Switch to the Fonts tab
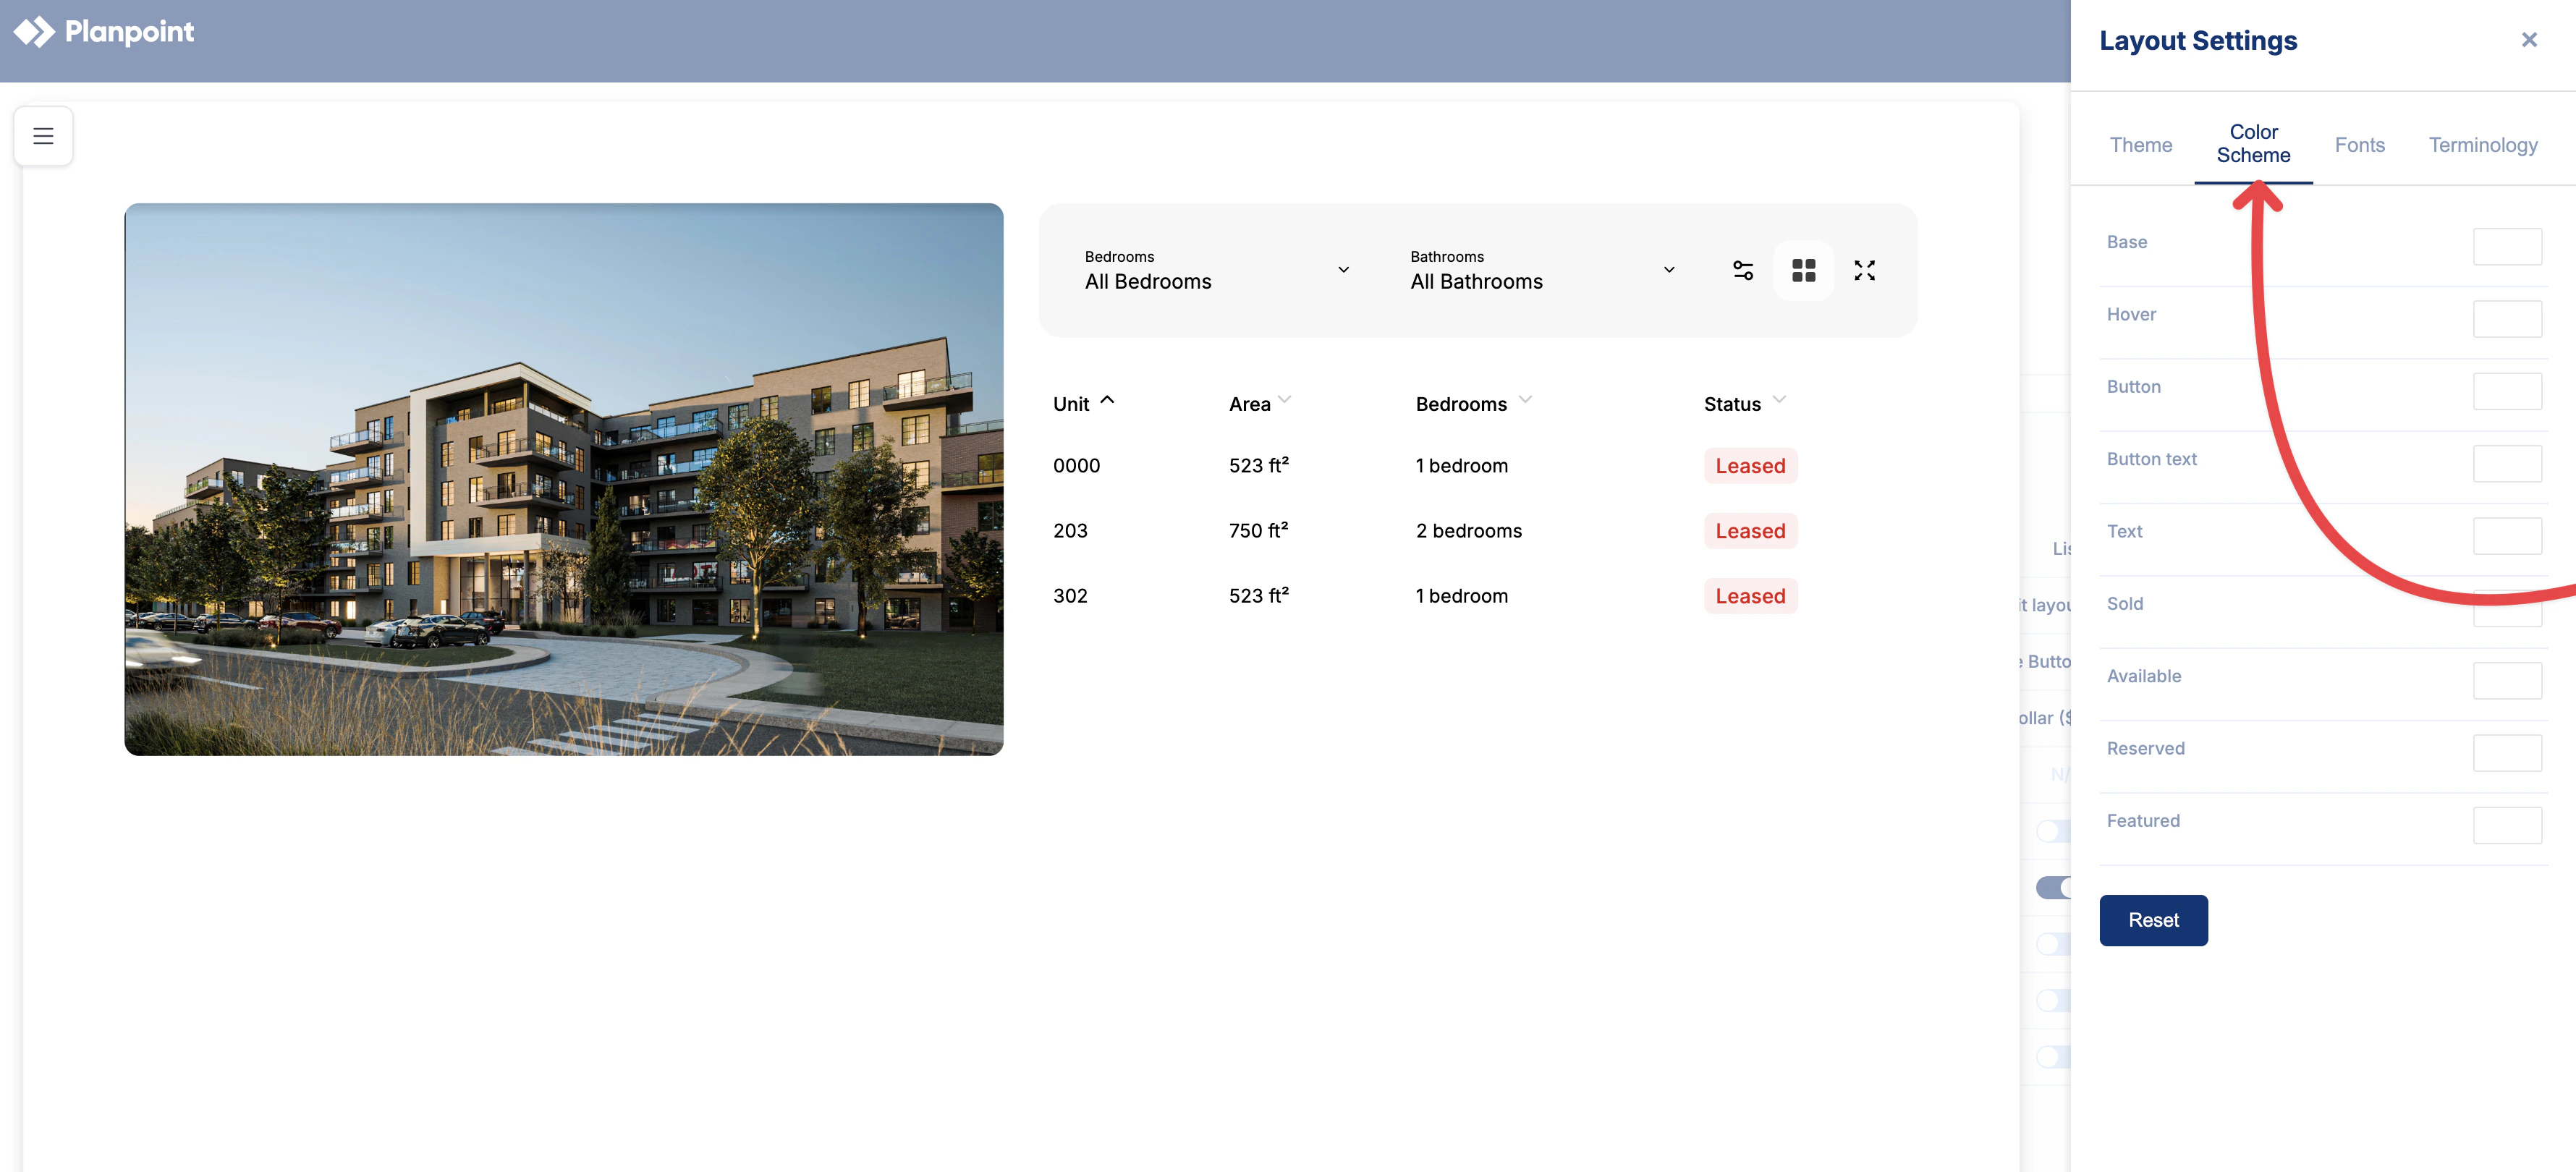The width and height of the screenshot is (2576, 1172). (x=2359, y=145)
